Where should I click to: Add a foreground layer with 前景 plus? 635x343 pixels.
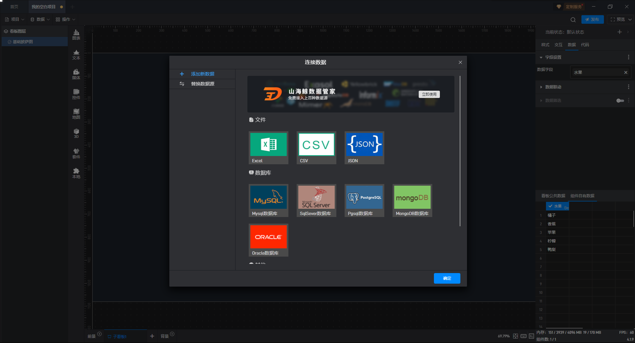click(99, 334)
